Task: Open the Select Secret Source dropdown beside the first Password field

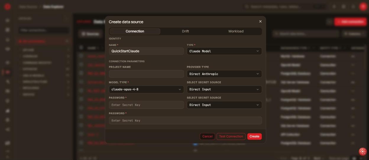Action: point(224,105)
